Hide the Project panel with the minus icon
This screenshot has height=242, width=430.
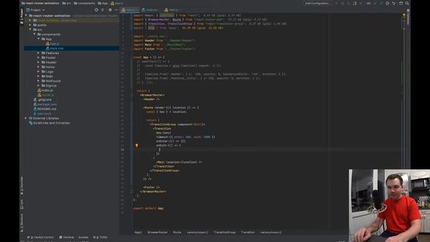(x=116, y=10)
